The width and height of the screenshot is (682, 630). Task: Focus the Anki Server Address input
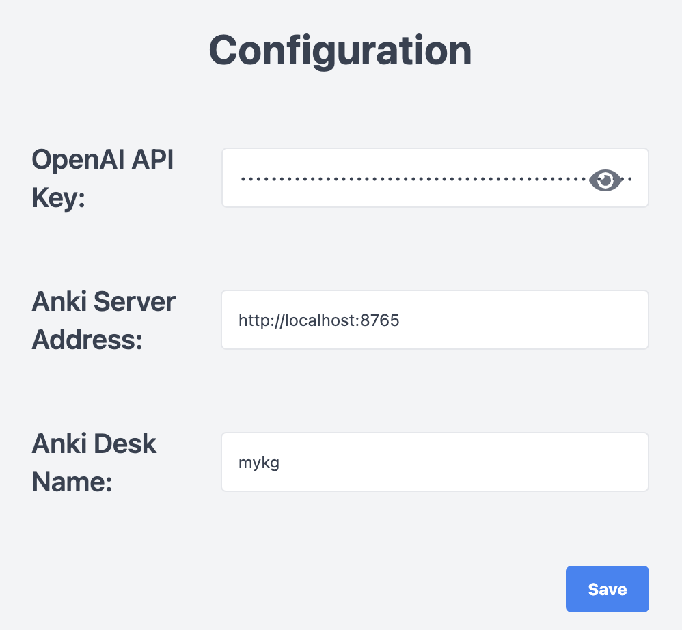[x=435, y=320]
